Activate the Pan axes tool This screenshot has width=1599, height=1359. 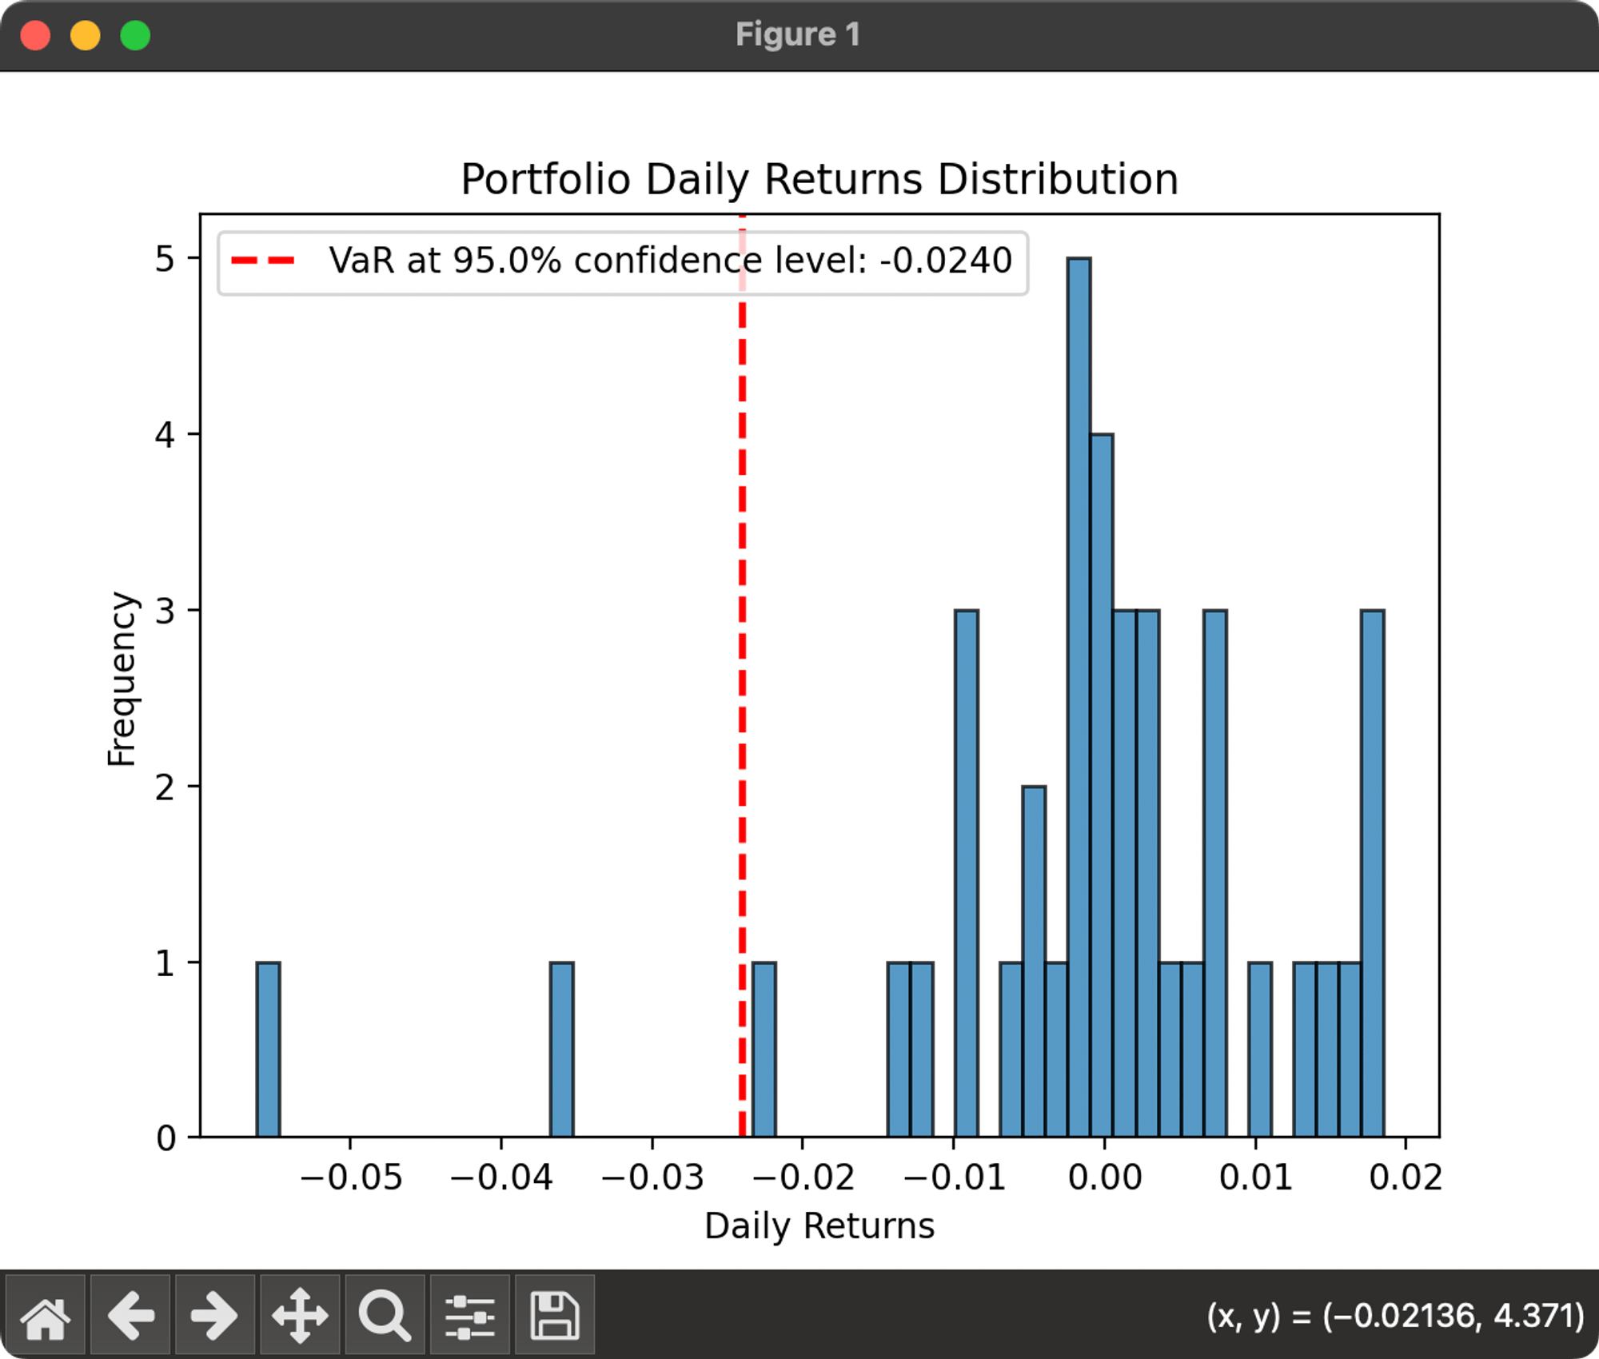point(300,1315)
